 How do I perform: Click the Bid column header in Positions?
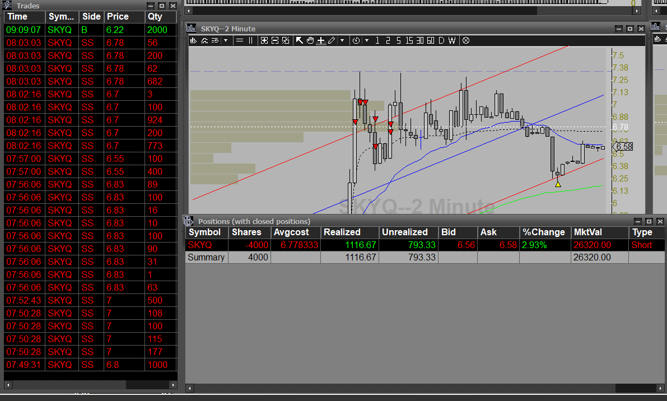tap(458, 232)
